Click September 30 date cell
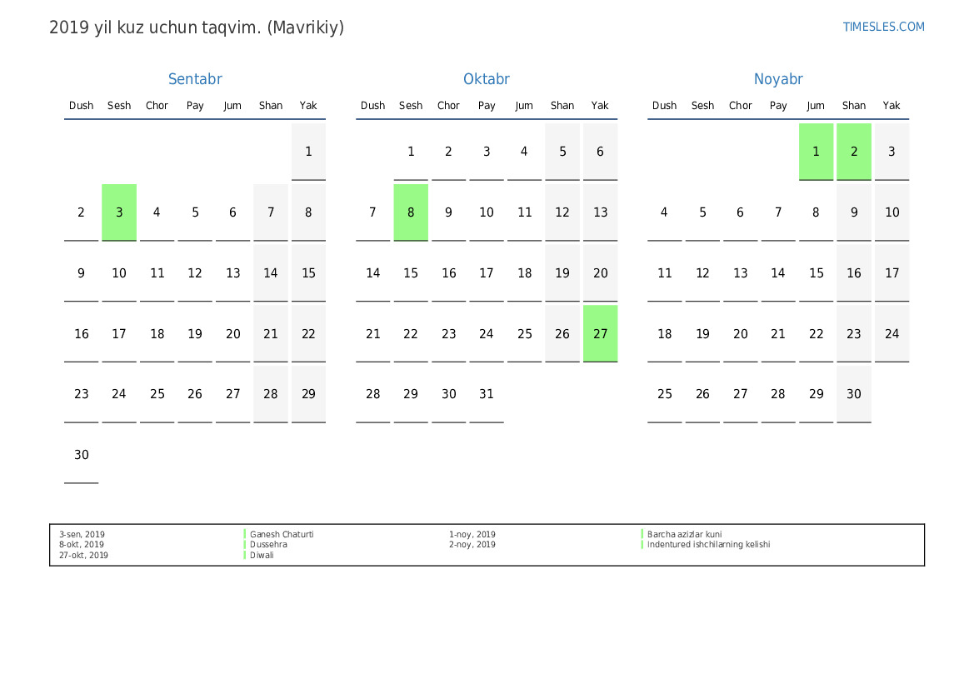The width and height of the screenshot is (974, 689). [81, 455]
